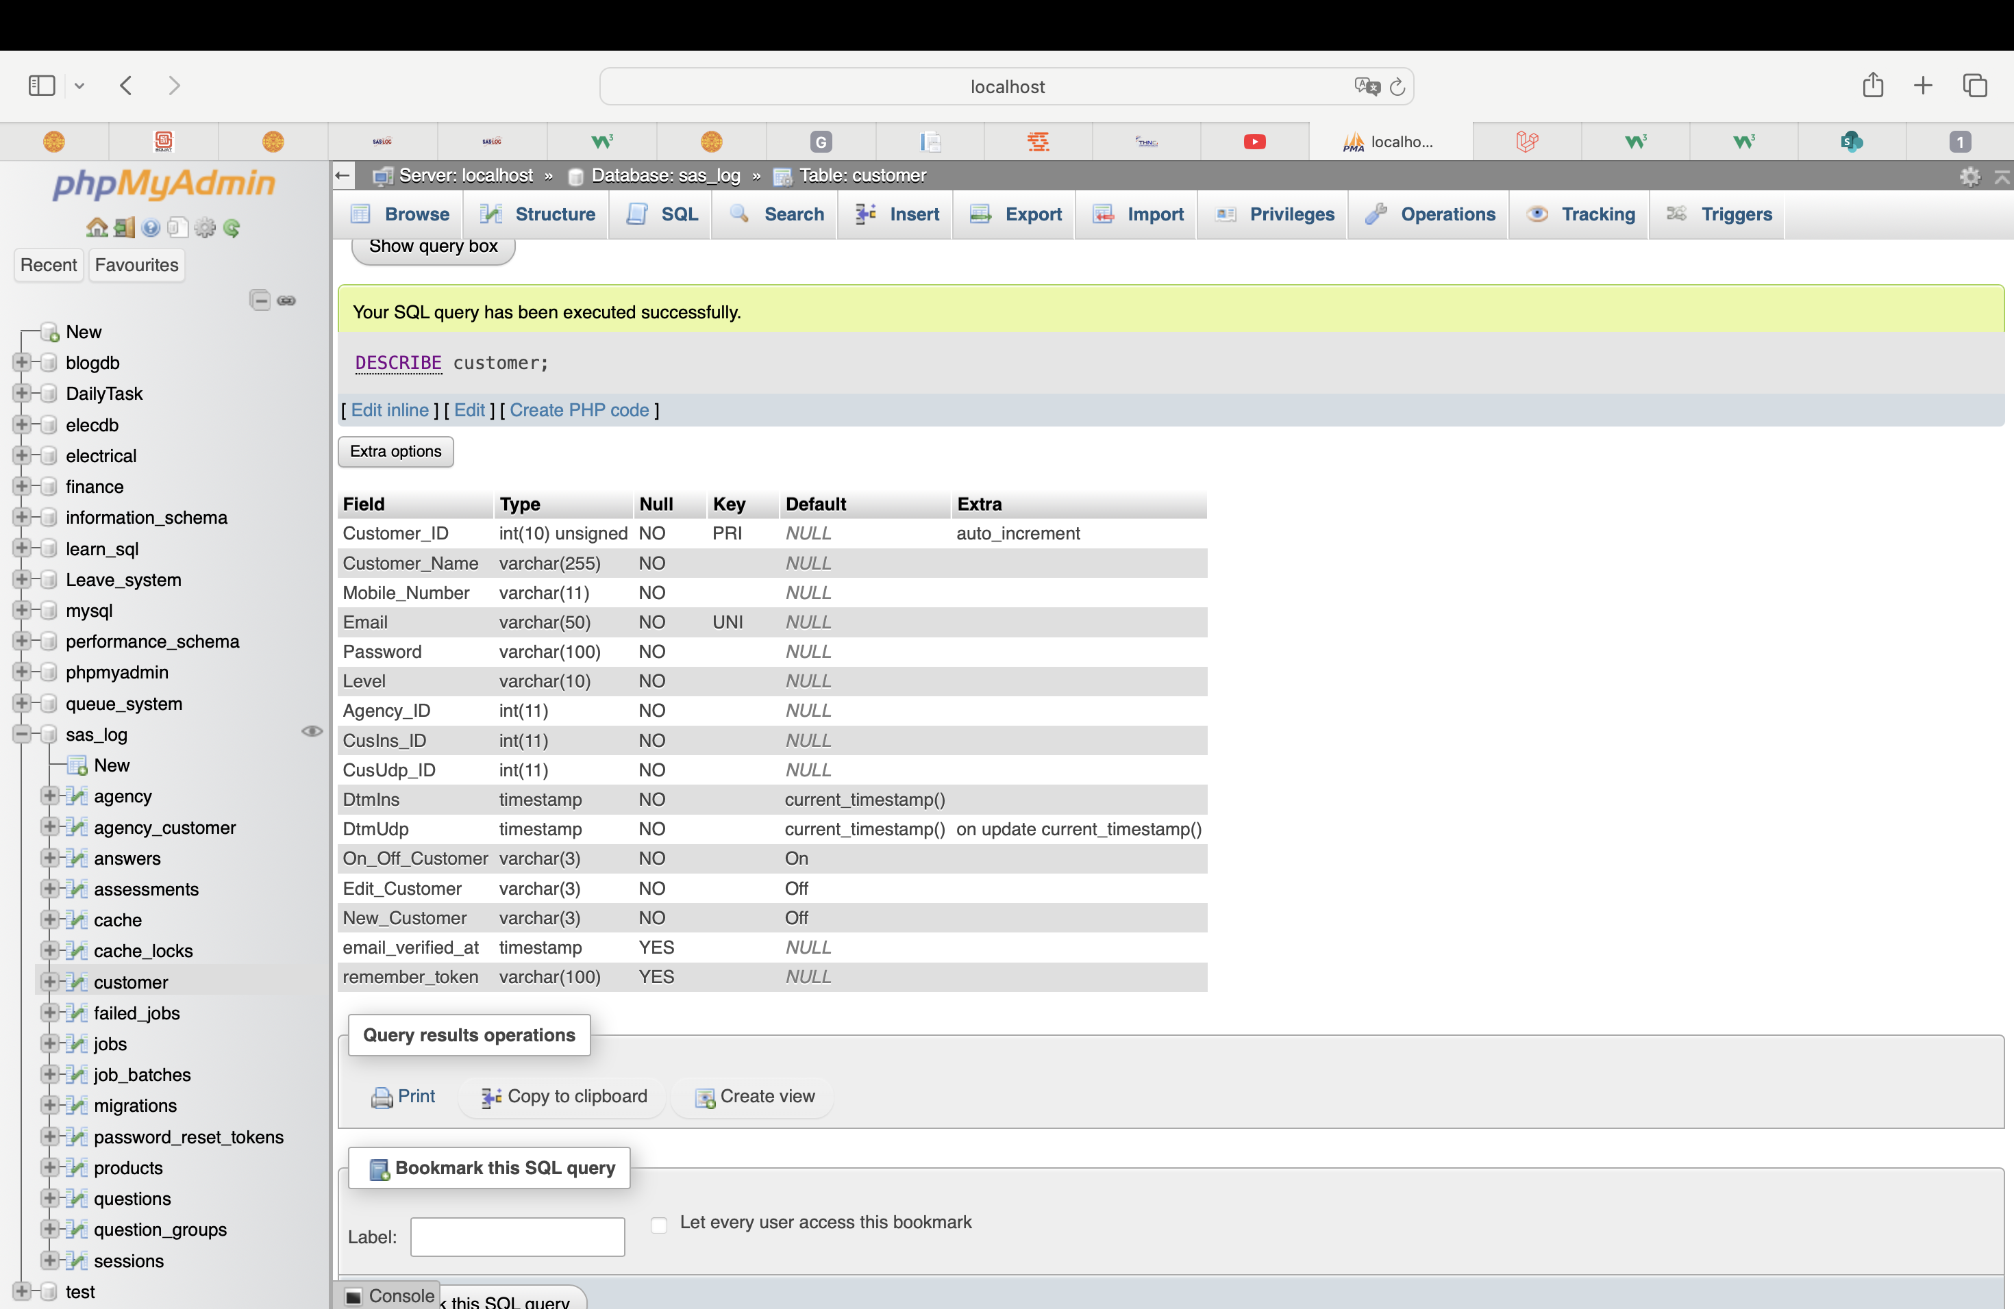The width and height of the screenshot is (2014, 1309).
Task: Expand the customer table node
Action: pyautogui.click(x=50, y=982)
